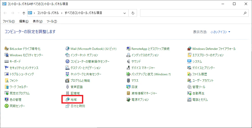
Task: Open the 編集(E) menu
Action: coord(24,21)
